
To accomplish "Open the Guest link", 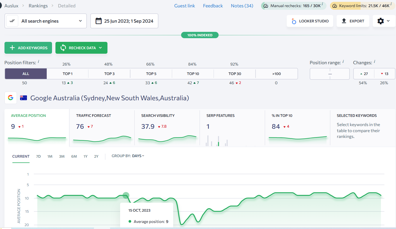I will (x=185, y=6).
